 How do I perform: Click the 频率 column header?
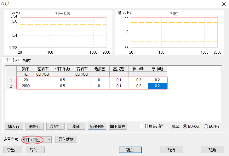[26, 69]
